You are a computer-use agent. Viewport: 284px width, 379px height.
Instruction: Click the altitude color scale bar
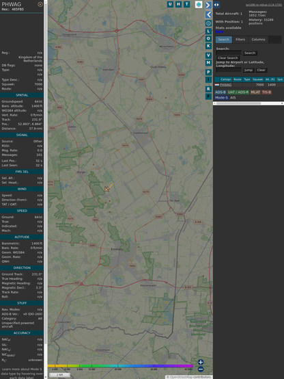point(120,366)
